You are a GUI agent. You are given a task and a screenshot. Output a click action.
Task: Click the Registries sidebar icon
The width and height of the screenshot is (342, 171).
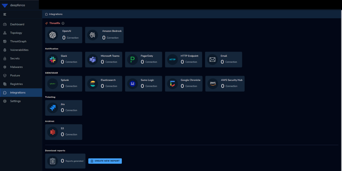click(5, 84)
